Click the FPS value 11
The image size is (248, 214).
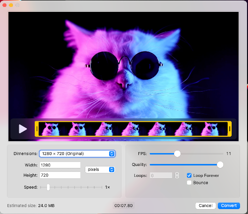[229, 154]
